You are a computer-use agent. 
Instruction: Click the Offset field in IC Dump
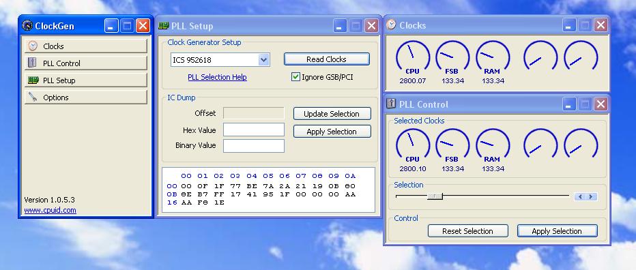(253, 113)
